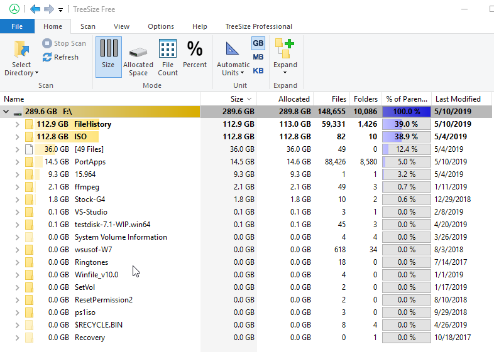494x352 pixels.
Task: Click the Expand folders icon
Action: [x=285, y=48]
